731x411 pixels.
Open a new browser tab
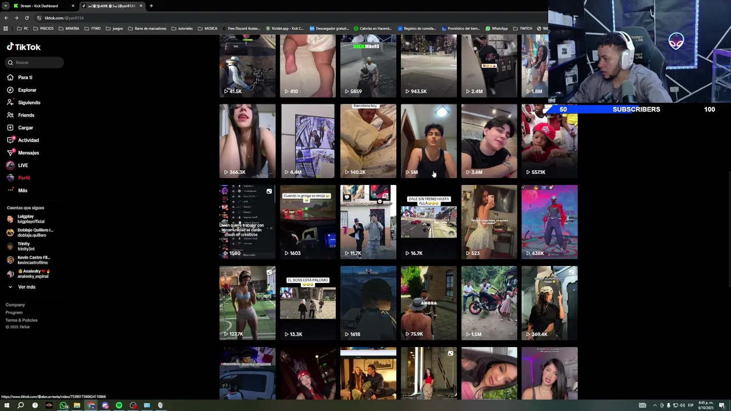(x=151, y=6)
